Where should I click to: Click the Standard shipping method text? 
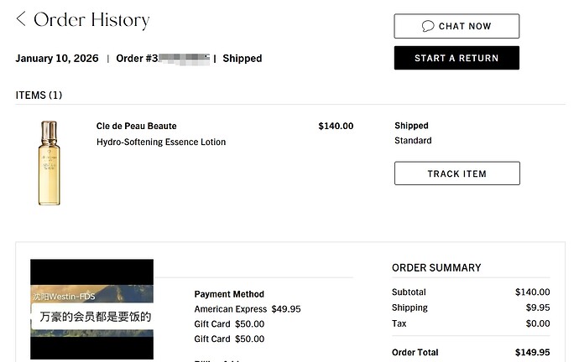pyautogui.click(x=413, y=141)
